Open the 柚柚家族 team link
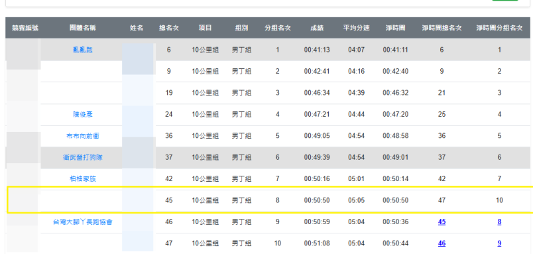533x254 pixels. 83,178
